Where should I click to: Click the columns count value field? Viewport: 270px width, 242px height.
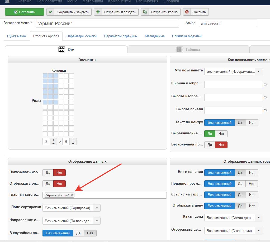(x=46, y=141)
